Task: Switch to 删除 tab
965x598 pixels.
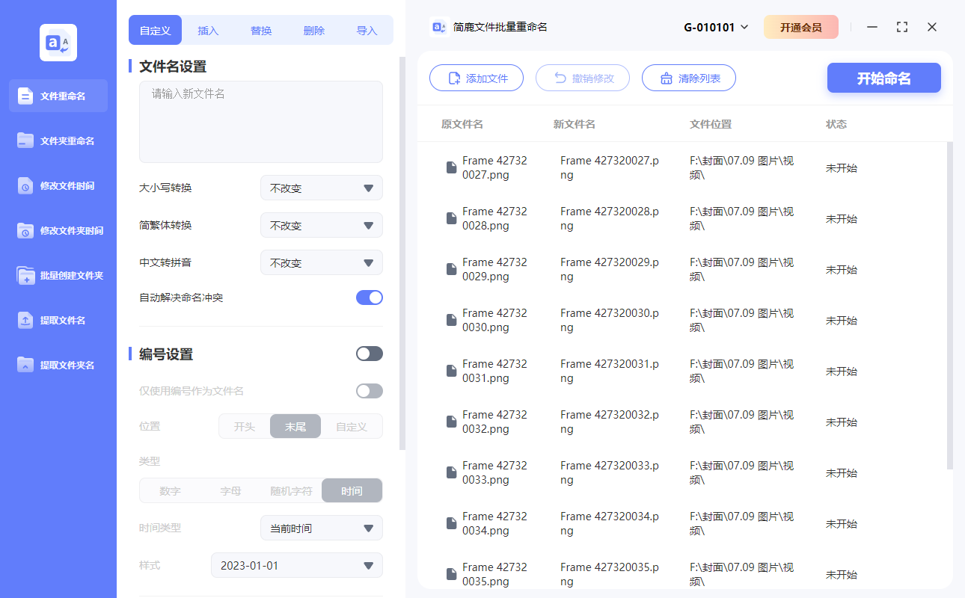Action: pos(314,31)
